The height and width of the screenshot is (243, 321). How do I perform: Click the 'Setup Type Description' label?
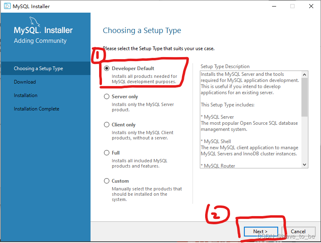pyautogui.click(x=225, y=66)
